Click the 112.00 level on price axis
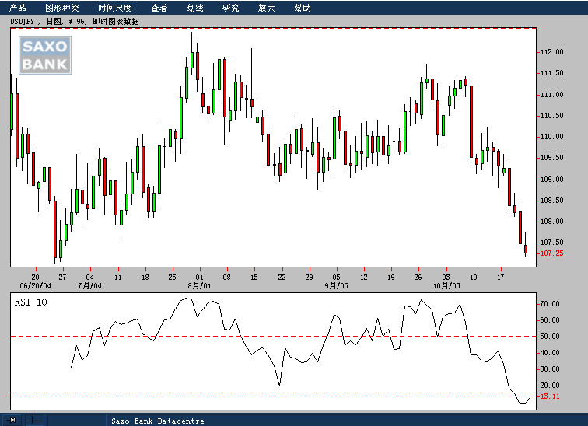 [x=551, y=52]
